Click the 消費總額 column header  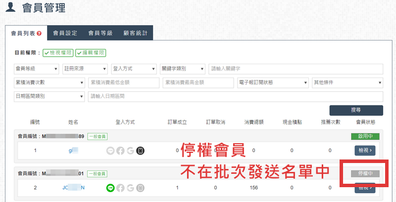254,122
